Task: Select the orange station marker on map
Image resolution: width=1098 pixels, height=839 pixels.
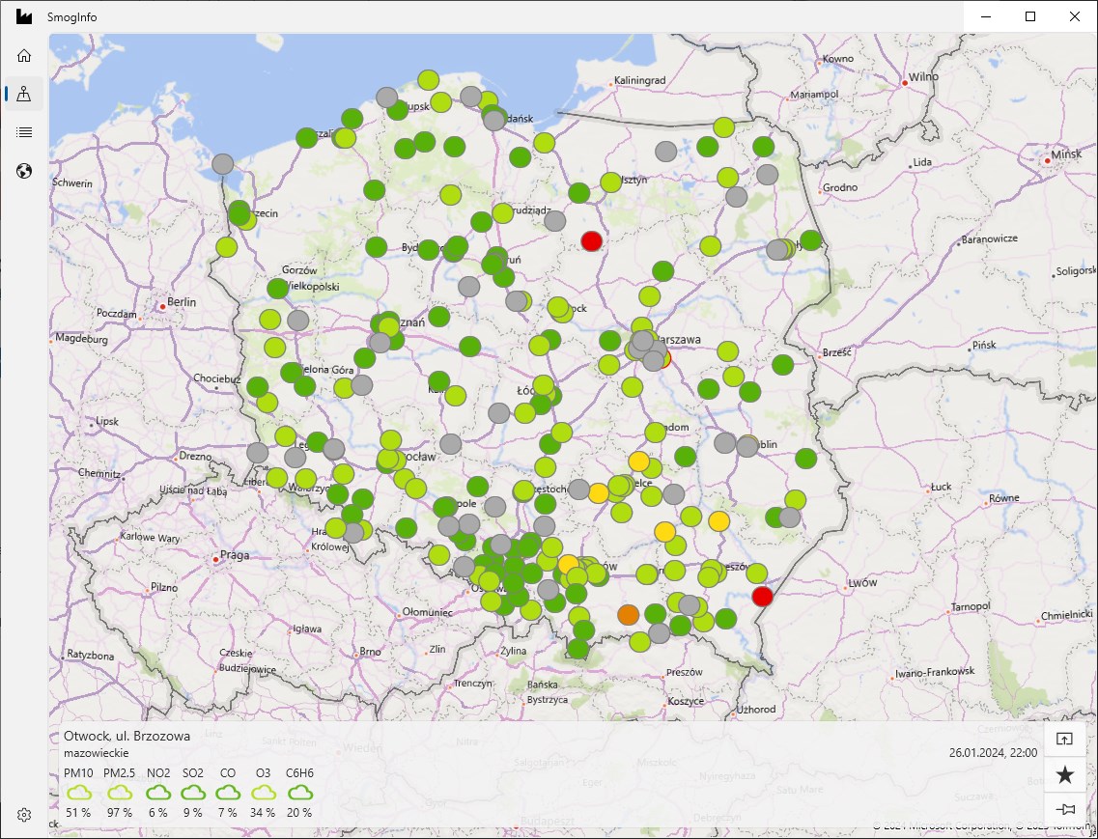Action: [628, 615]
